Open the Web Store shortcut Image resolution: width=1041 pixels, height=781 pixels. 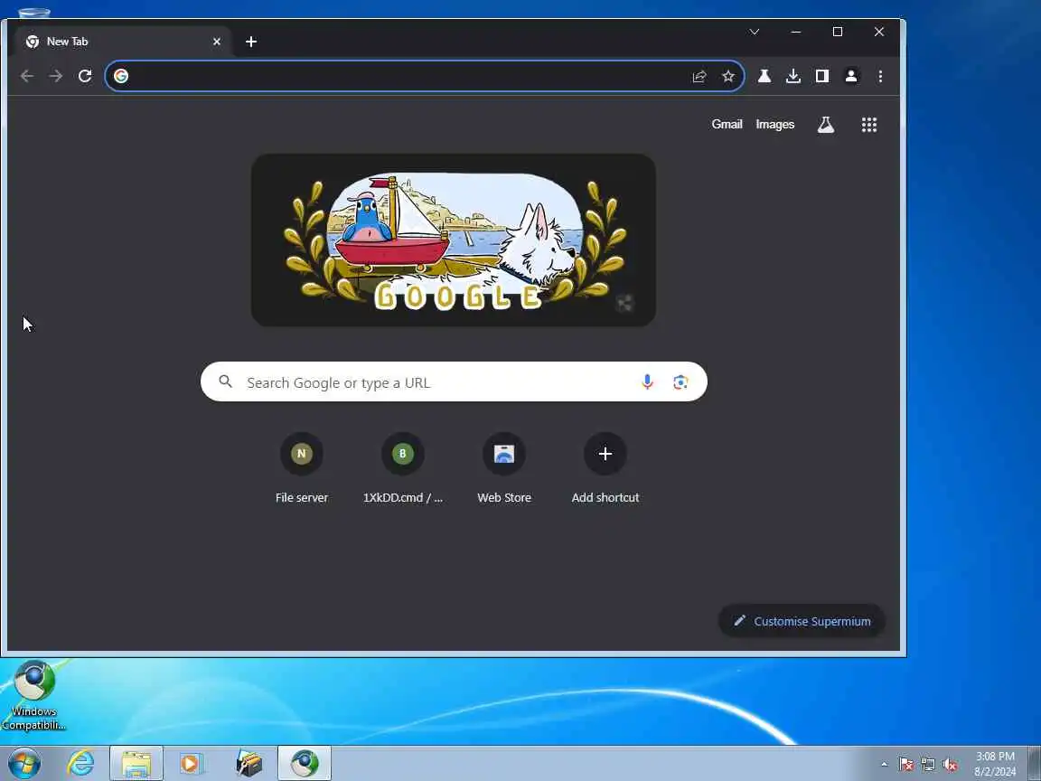click(504, 468)
